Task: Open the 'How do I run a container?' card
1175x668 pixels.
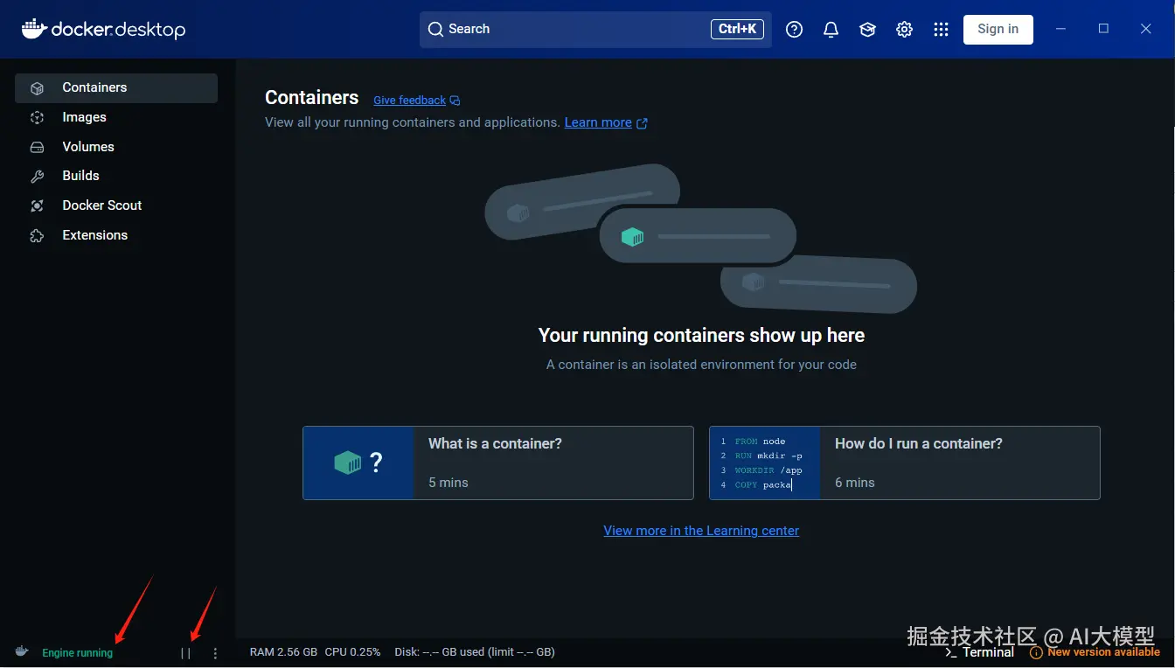Action: pyautogui.click(x=905, y=463)
